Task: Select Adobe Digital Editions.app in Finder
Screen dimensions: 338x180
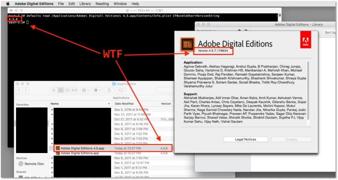Action: pos(80,153)
